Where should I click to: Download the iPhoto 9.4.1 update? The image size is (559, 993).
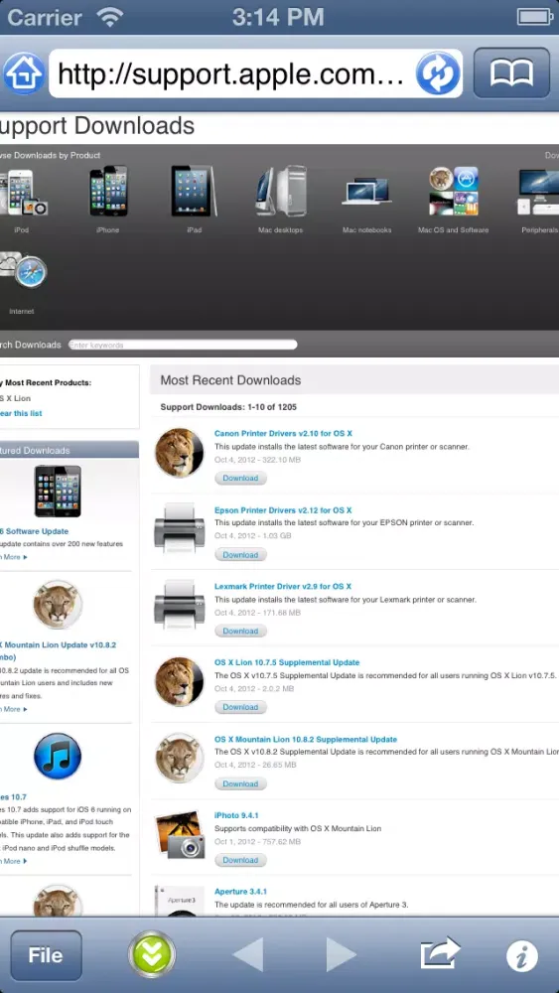point(240,860)
